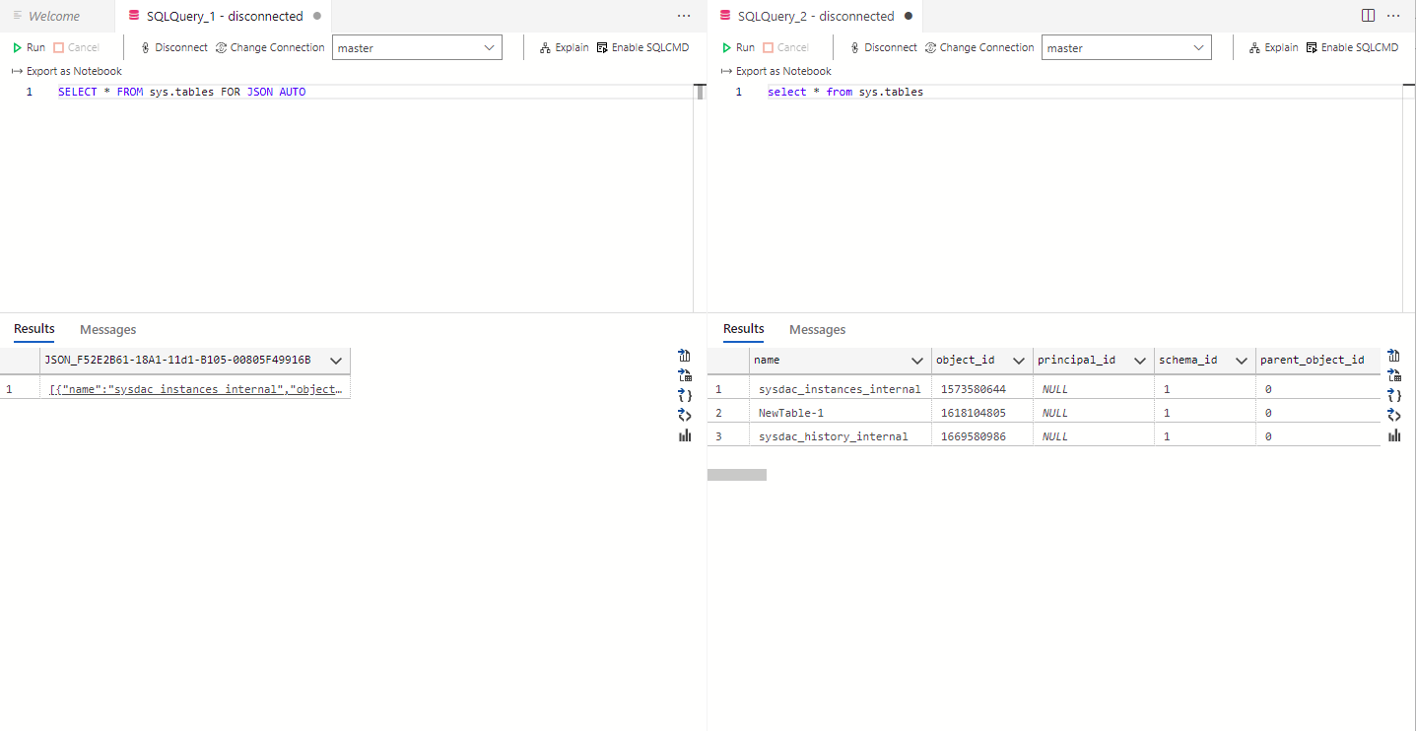Click Change Connection in SQLQuery_1 toolbar
1416x731 pixels.
pos(269,46)
